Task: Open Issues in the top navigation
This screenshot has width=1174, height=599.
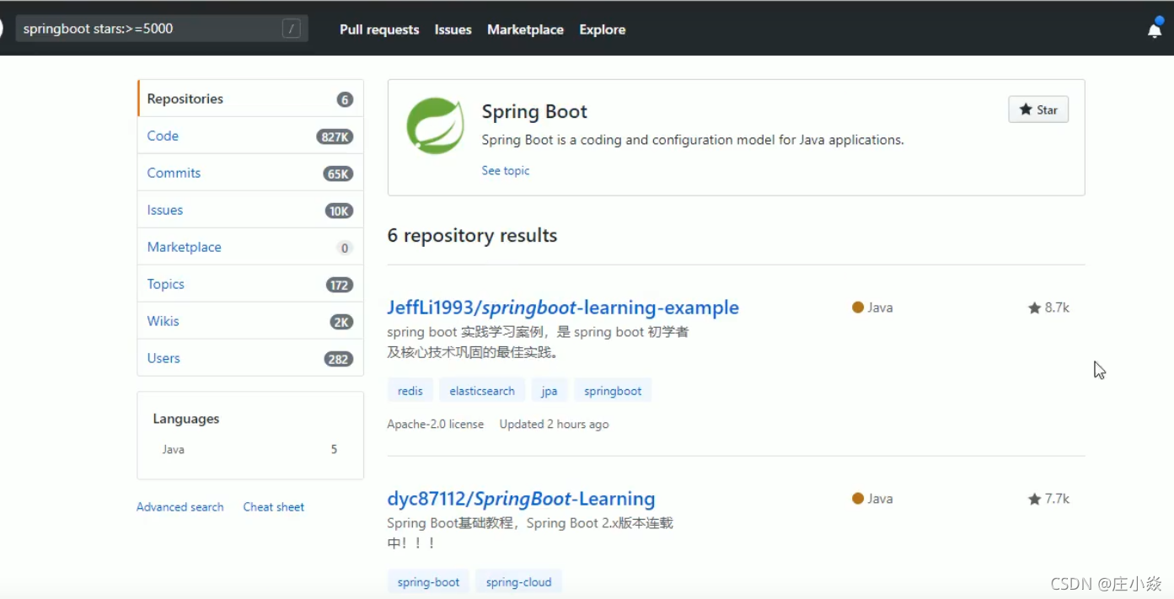Action: point(453,29)
